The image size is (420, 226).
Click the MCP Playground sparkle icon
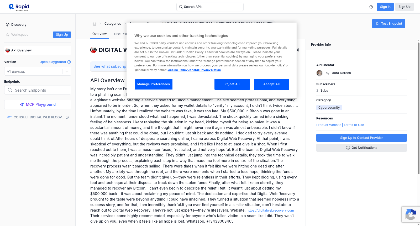pos(22,104)
